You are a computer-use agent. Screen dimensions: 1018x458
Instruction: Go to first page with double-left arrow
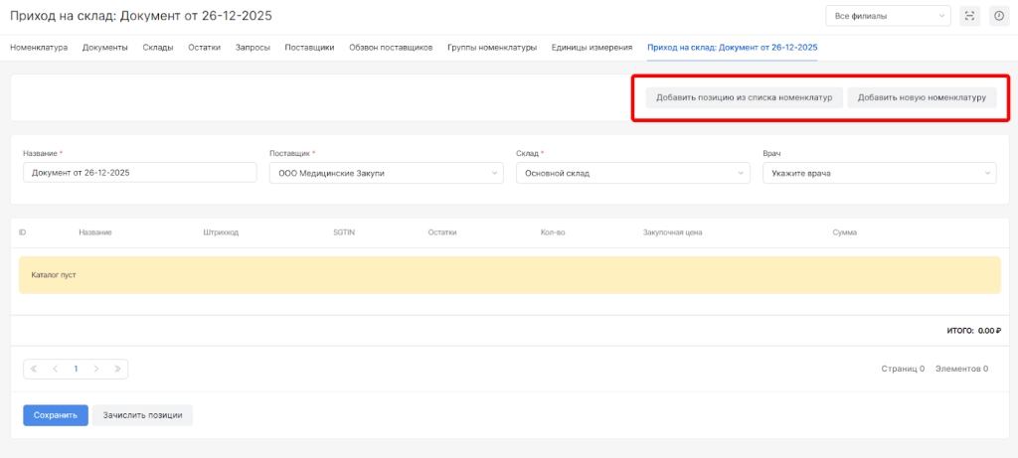34,369
